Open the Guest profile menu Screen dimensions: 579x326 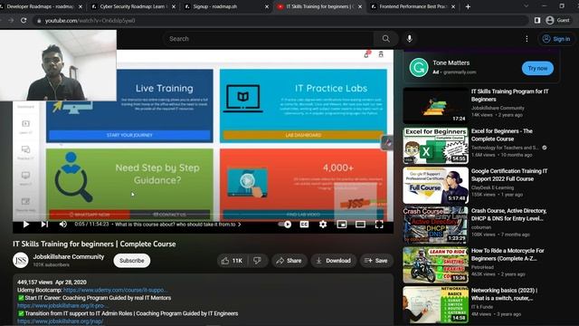(557, 20)
